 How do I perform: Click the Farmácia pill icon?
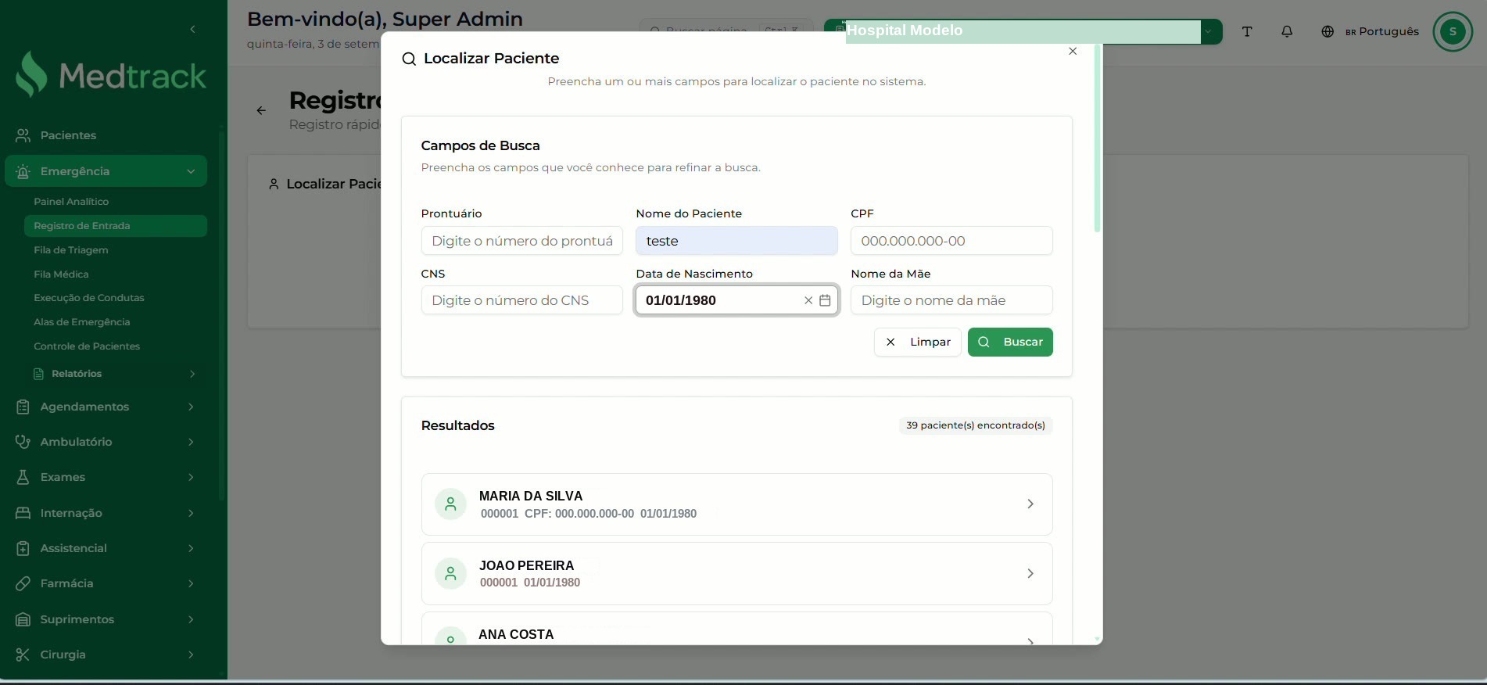[x=23, y=583]
